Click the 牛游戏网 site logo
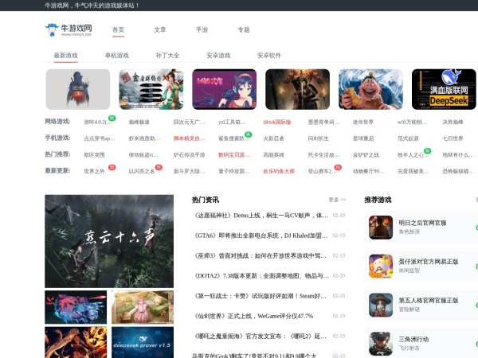This screenshot has width=478, height=358. click(69, 30)
